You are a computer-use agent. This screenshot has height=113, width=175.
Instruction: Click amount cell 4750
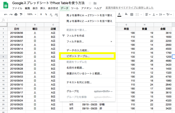[163, 77]
